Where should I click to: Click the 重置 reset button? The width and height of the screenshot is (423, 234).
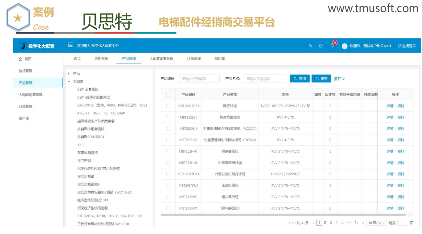(321, 79)
